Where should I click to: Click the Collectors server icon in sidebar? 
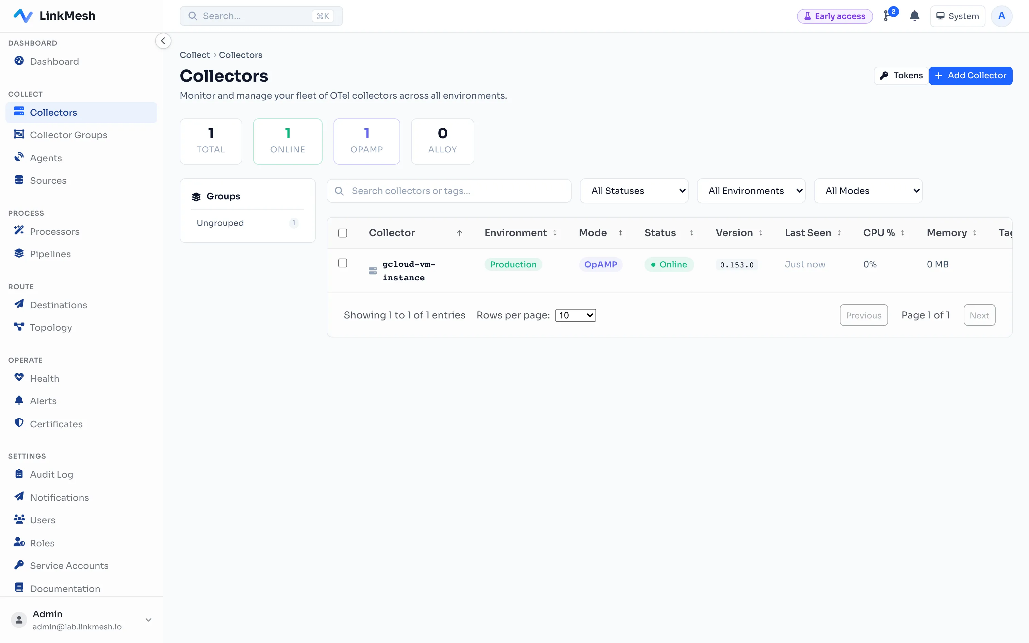point(19,112)
